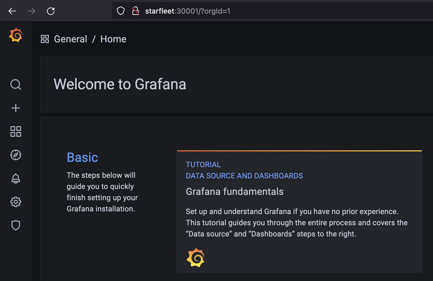Open the Explore compass icon
This screenshot has height=281, width=433.
15,155
